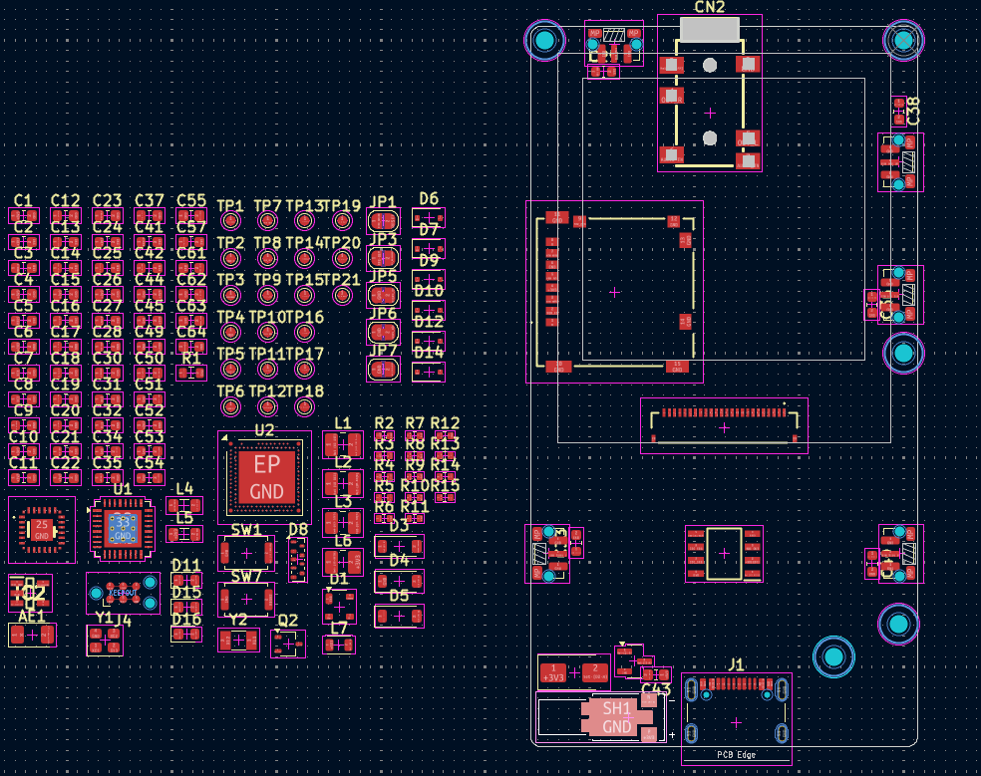Select jumper JP1 footprint
Screen dimensions: 981x776
(x=383, y=221)
